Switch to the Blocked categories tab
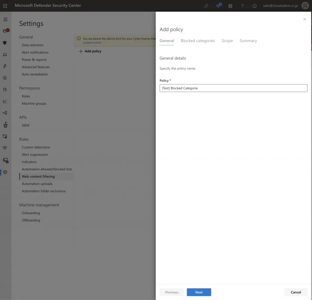The width and height of the screenshot is (312, 300). [x=198, y=41]
